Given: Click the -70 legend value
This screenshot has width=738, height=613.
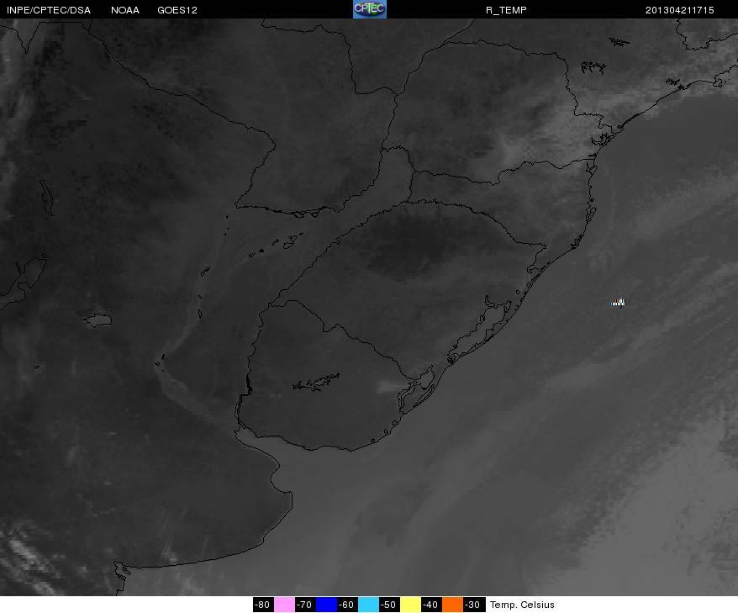Looking at the screenshot, I should click(305, 605).
